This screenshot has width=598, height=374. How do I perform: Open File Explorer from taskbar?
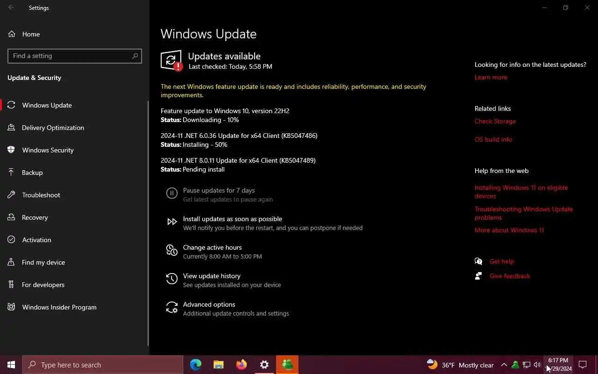219,365
